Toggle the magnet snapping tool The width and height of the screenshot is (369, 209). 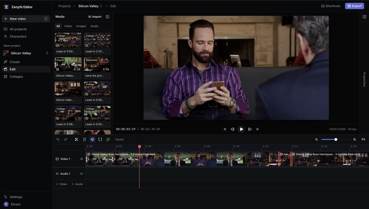pos(92,140)
